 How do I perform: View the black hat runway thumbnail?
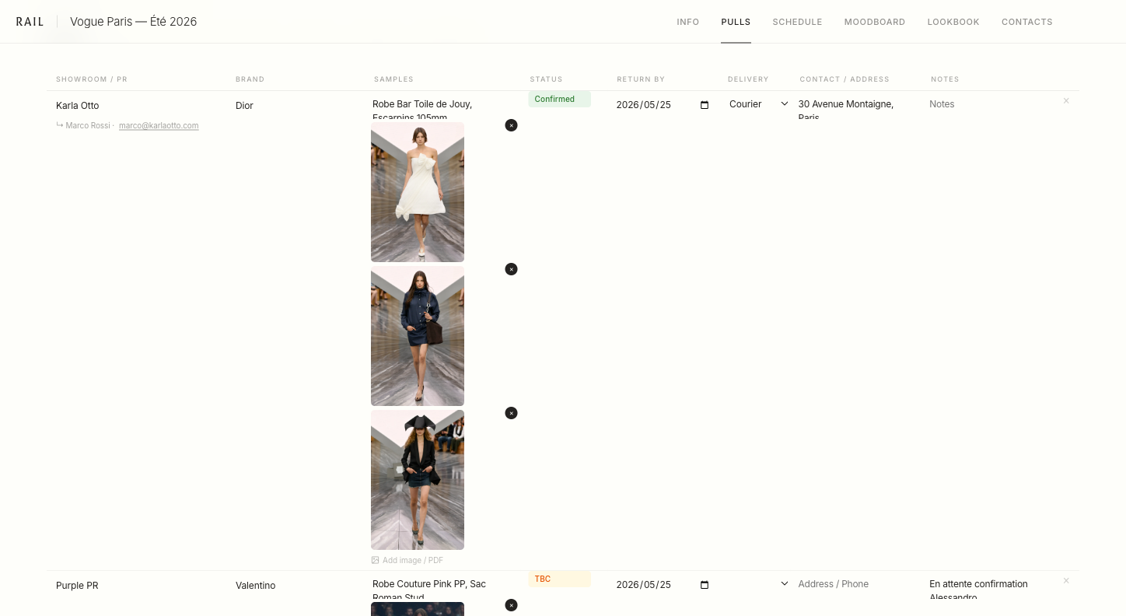click(x=418, y=480)
